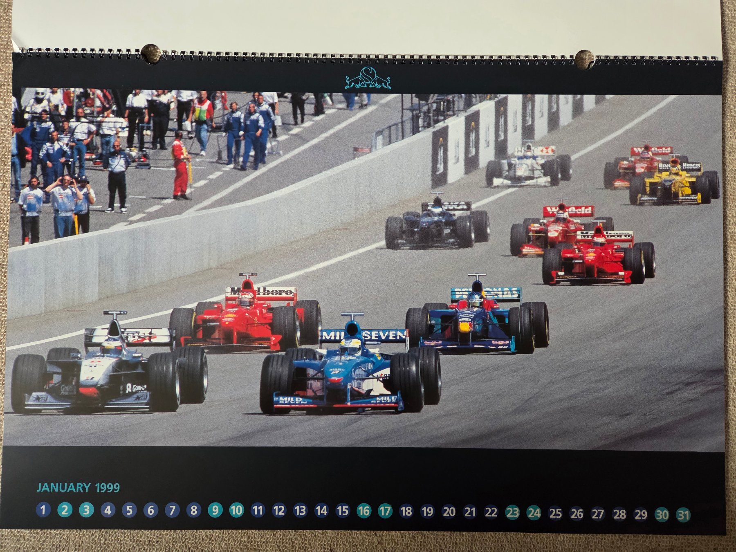This screenshot has height=552, width=736.
Task: Select date 31 on the calendar
Action: tap(683, 515)
